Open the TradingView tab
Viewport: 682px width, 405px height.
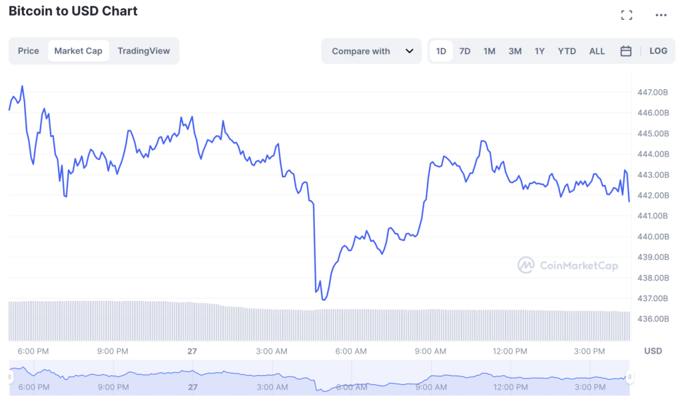[x=144, y=51]
